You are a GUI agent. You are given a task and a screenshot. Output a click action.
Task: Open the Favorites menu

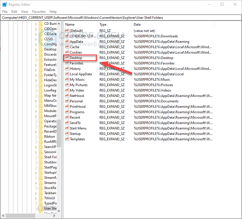pos(39,12)
